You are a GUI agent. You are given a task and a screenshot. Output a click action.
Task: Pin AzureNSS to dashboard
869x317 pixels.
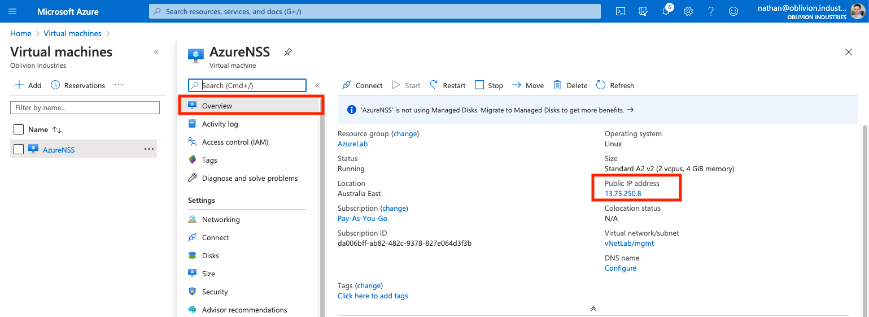(x=288, y=52)
